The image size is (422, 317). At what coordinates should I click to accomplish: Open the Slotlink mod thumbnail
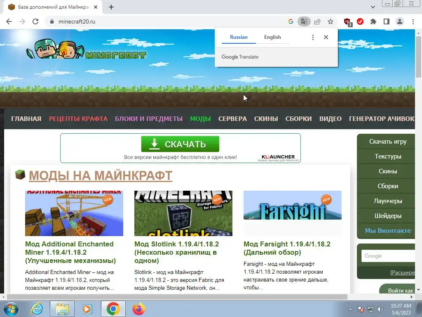(183, 213)
